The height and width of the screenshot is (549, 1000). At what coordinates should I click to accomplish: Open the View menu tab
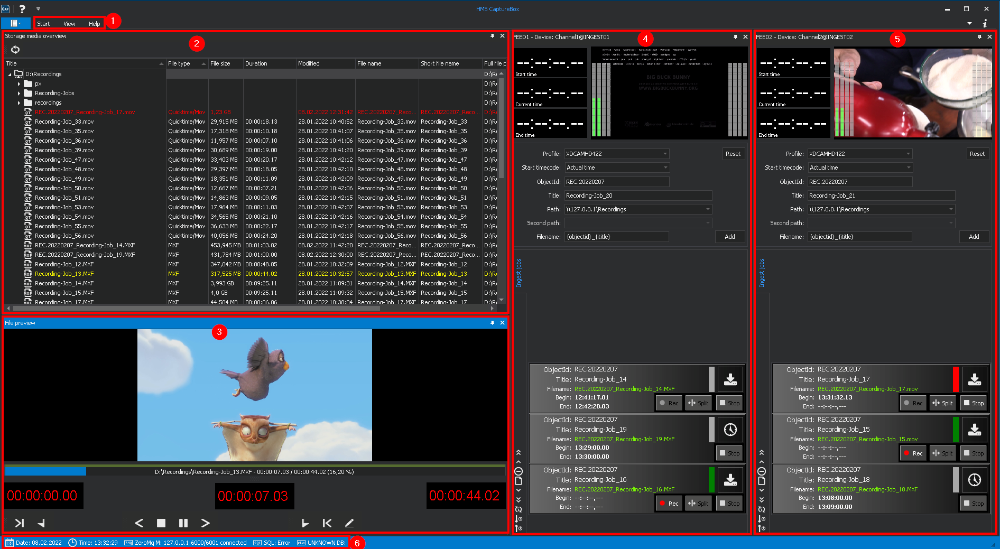pyautogui.click(x=69, y=24)
